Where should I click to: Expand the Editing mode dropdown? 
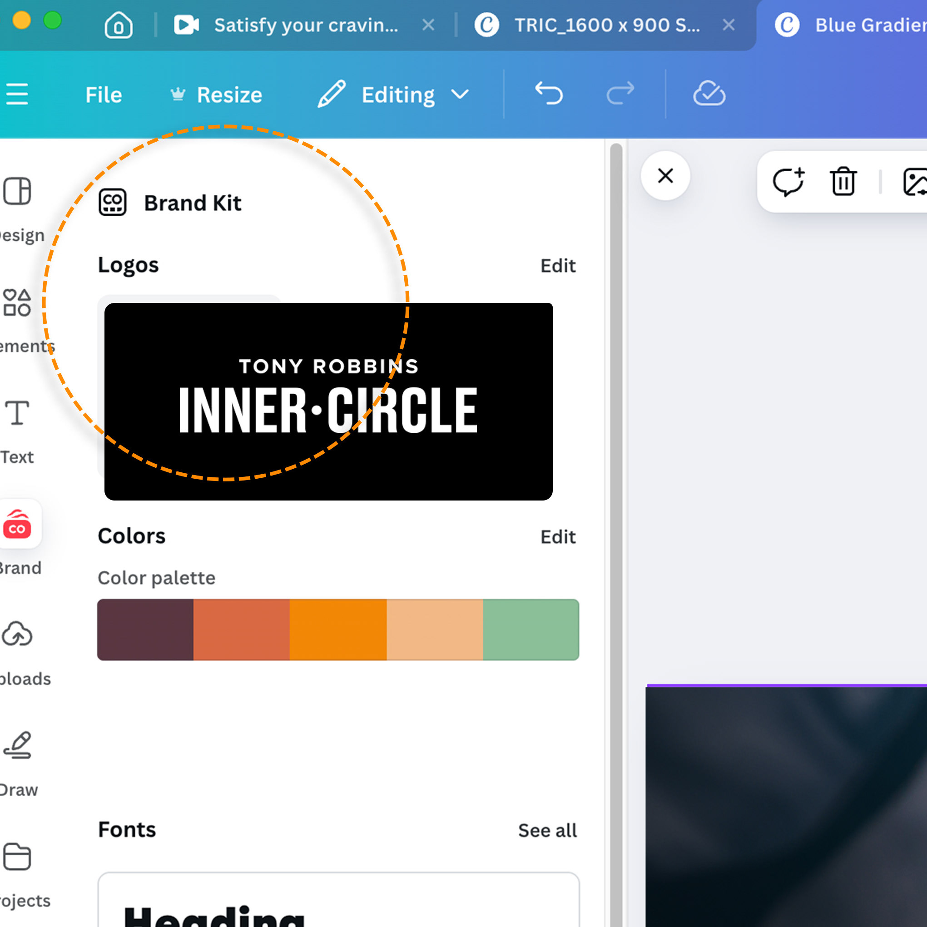tap(393, 94)
